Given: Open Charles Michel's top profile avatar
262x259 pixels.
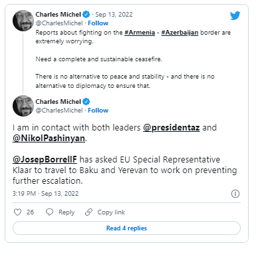Looking at the screenshot, I should [x=23, y=21].
